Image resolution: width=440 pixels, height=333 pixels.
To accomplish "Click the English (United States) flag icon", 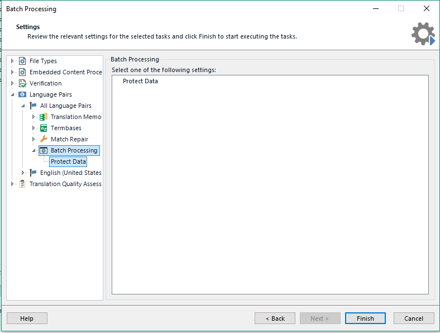I will click(x=33, y=173).
